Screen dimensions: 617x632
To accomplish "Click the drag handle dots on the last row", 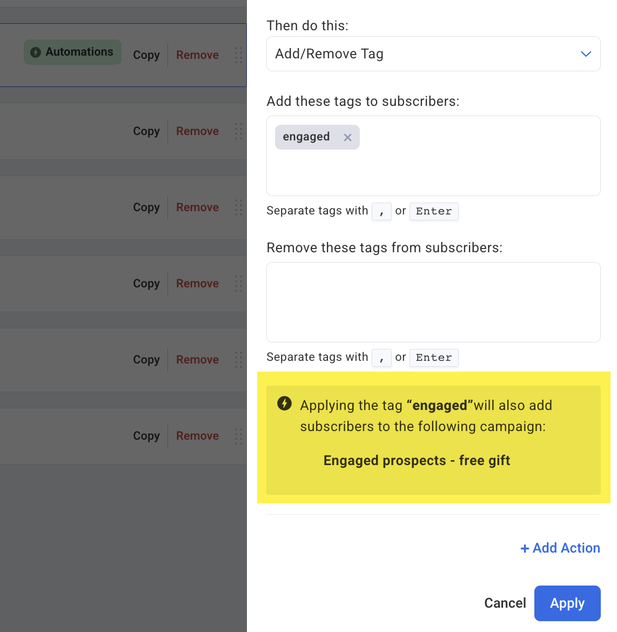I will (239, 436).
